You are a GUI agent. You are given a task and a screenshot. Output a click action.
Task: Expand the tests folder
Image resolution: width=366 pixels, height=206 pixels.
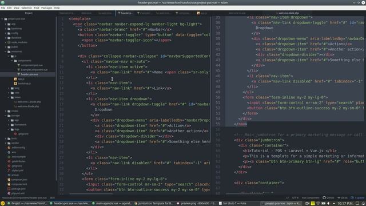click(x=6, y=138)
